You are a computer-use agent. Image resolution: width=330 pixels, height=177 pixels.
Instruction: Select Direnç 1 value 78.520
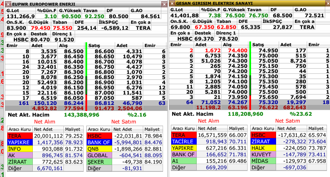[228, 39]
